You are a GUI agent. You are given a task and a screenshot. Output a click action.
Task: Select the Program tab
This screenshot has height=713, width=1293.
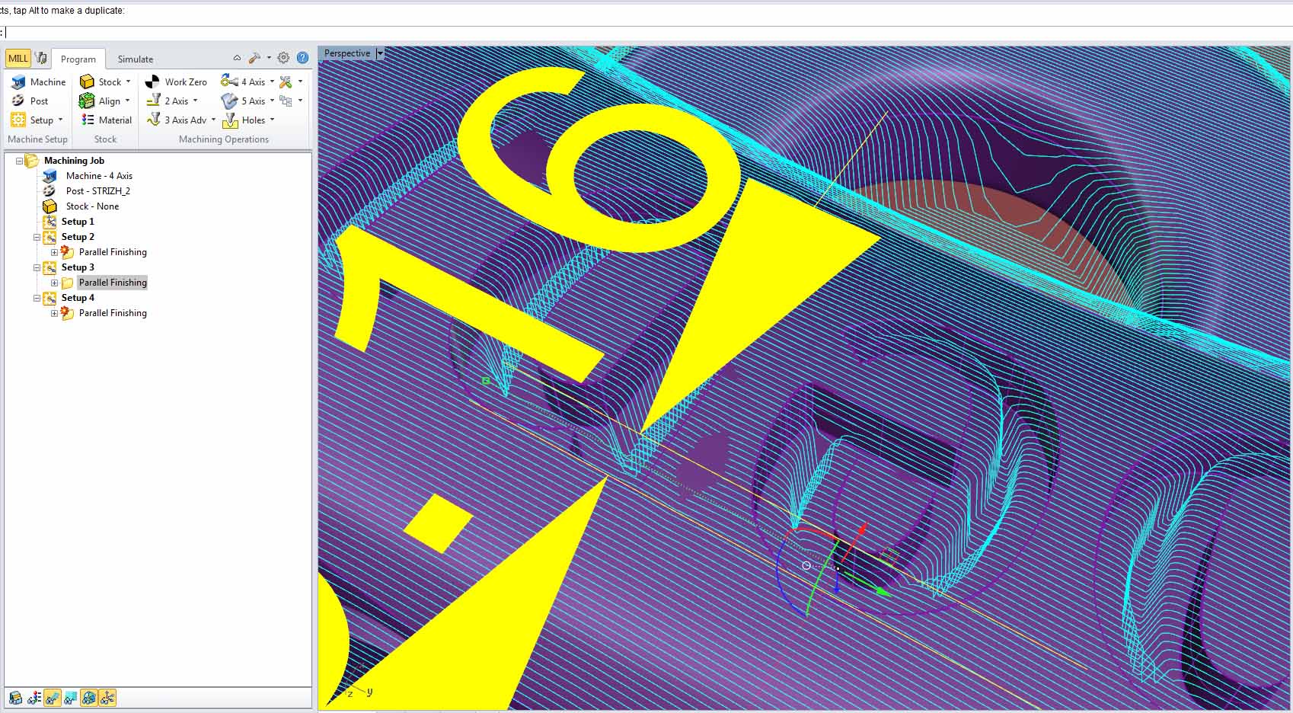(x=78, y=59)
